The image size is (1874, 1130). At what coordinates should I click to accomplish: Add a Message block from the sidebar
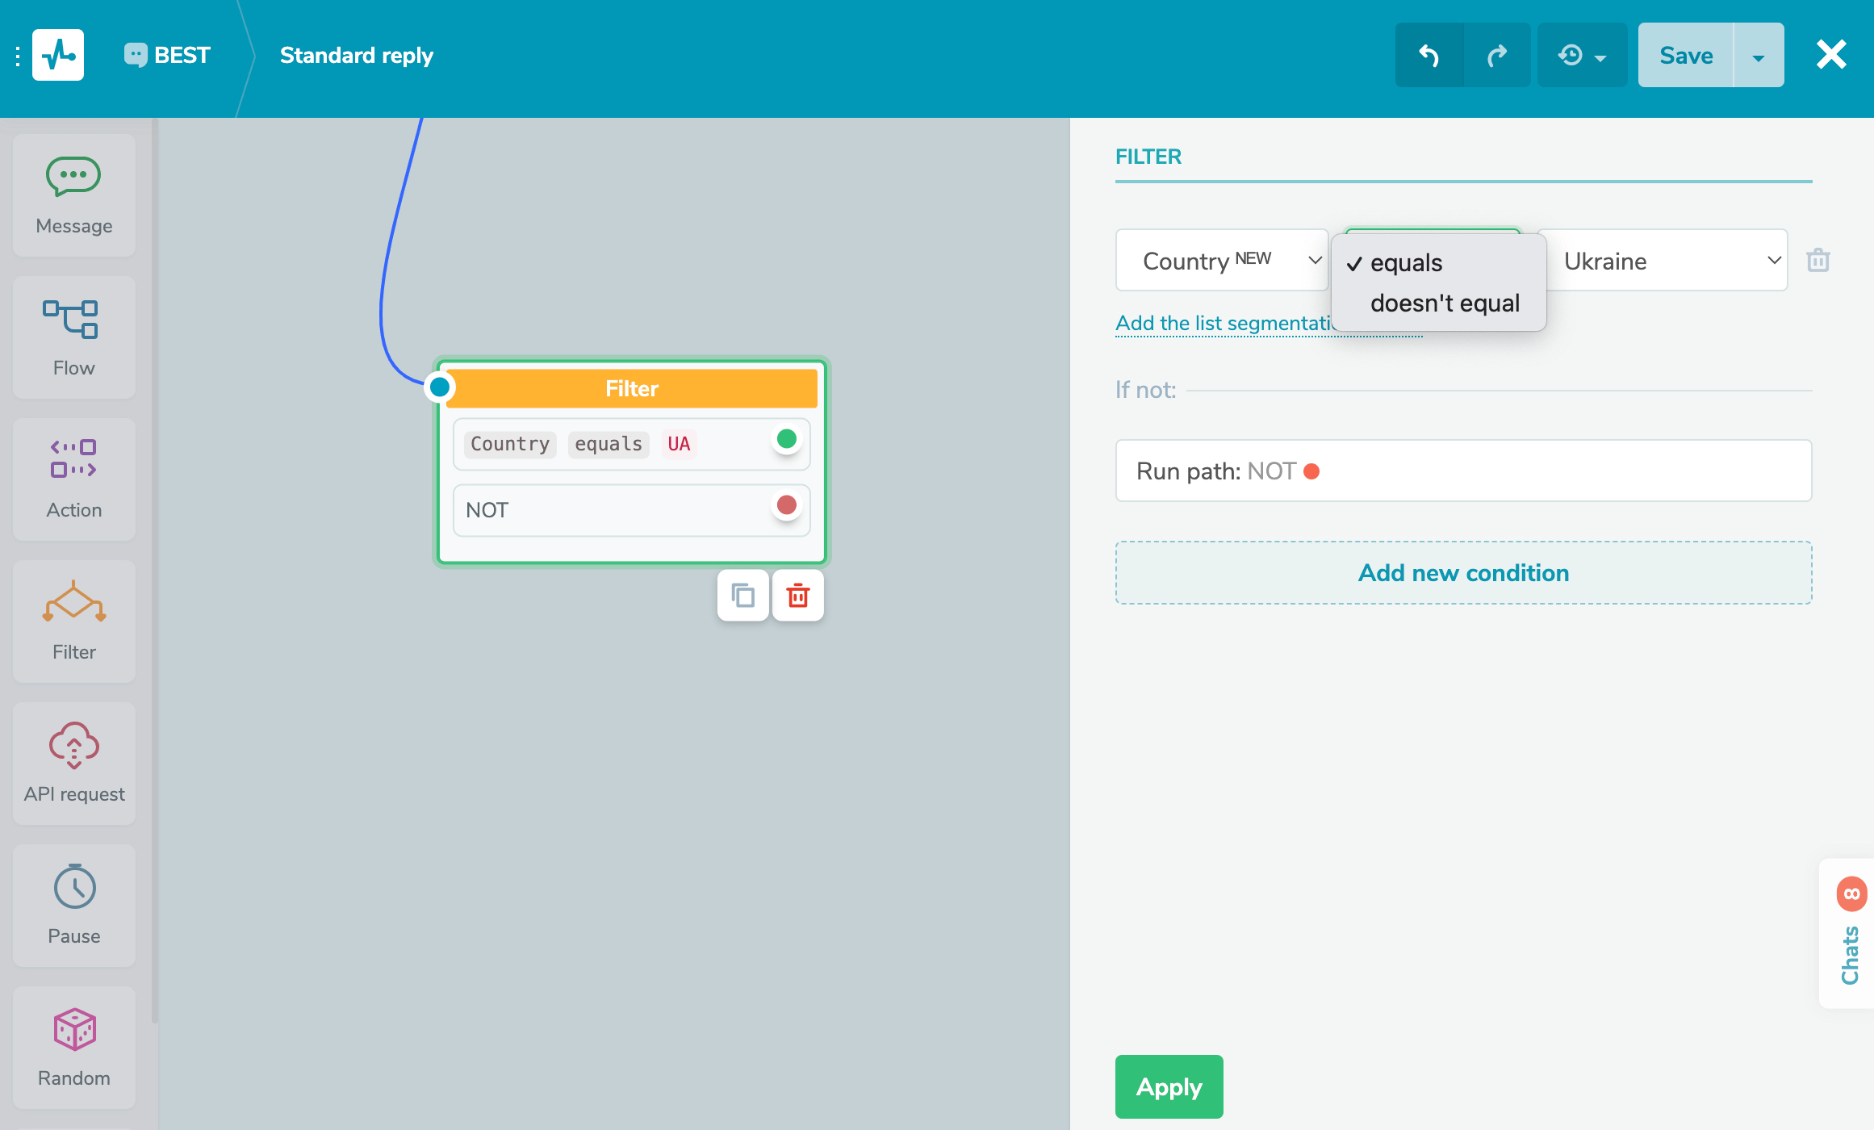(73, 195)
